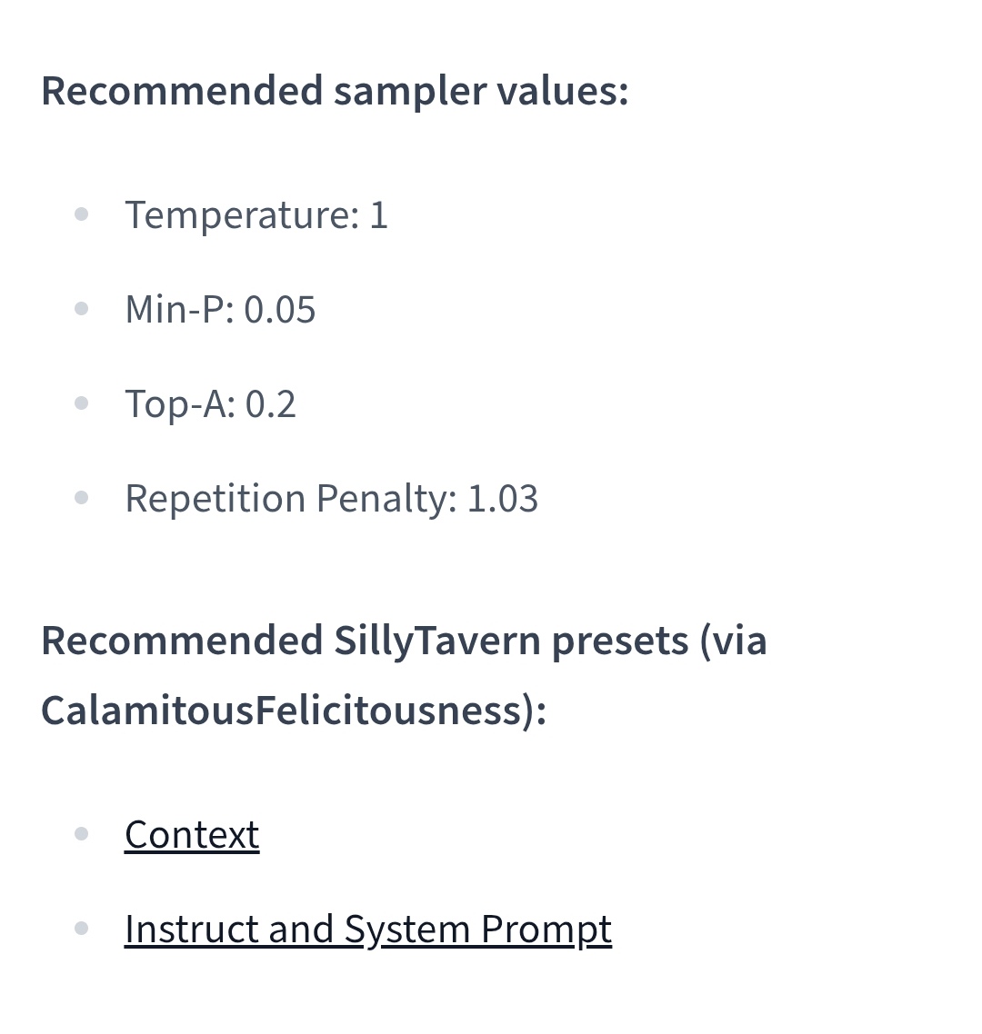982x1034 pixels.
Task: Click the bullet dot beside Min-P
Action: 82,309
